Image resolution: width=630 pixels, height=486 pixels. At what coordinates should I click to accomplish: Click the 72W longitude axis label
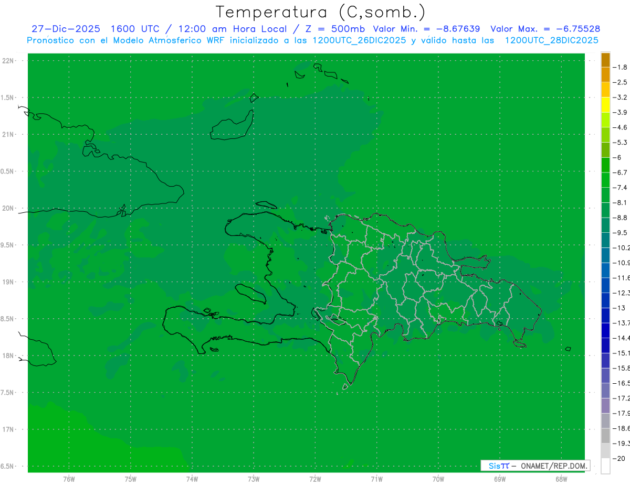[x=315, y=479]
